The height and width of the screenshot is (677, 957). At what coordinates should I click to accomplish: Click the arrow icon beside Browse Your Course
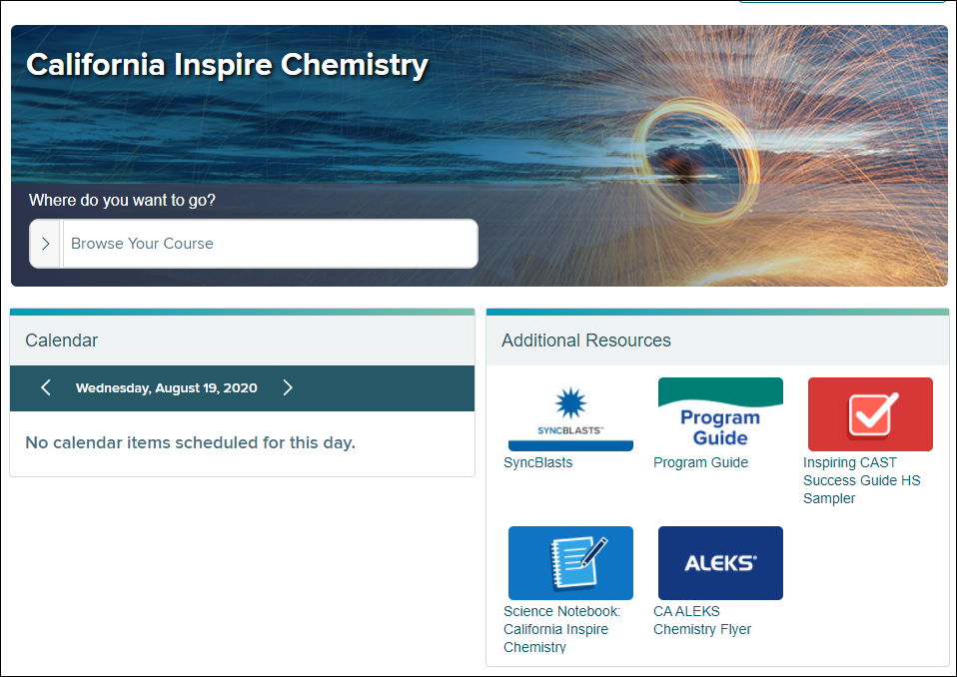tap(45, 243)
